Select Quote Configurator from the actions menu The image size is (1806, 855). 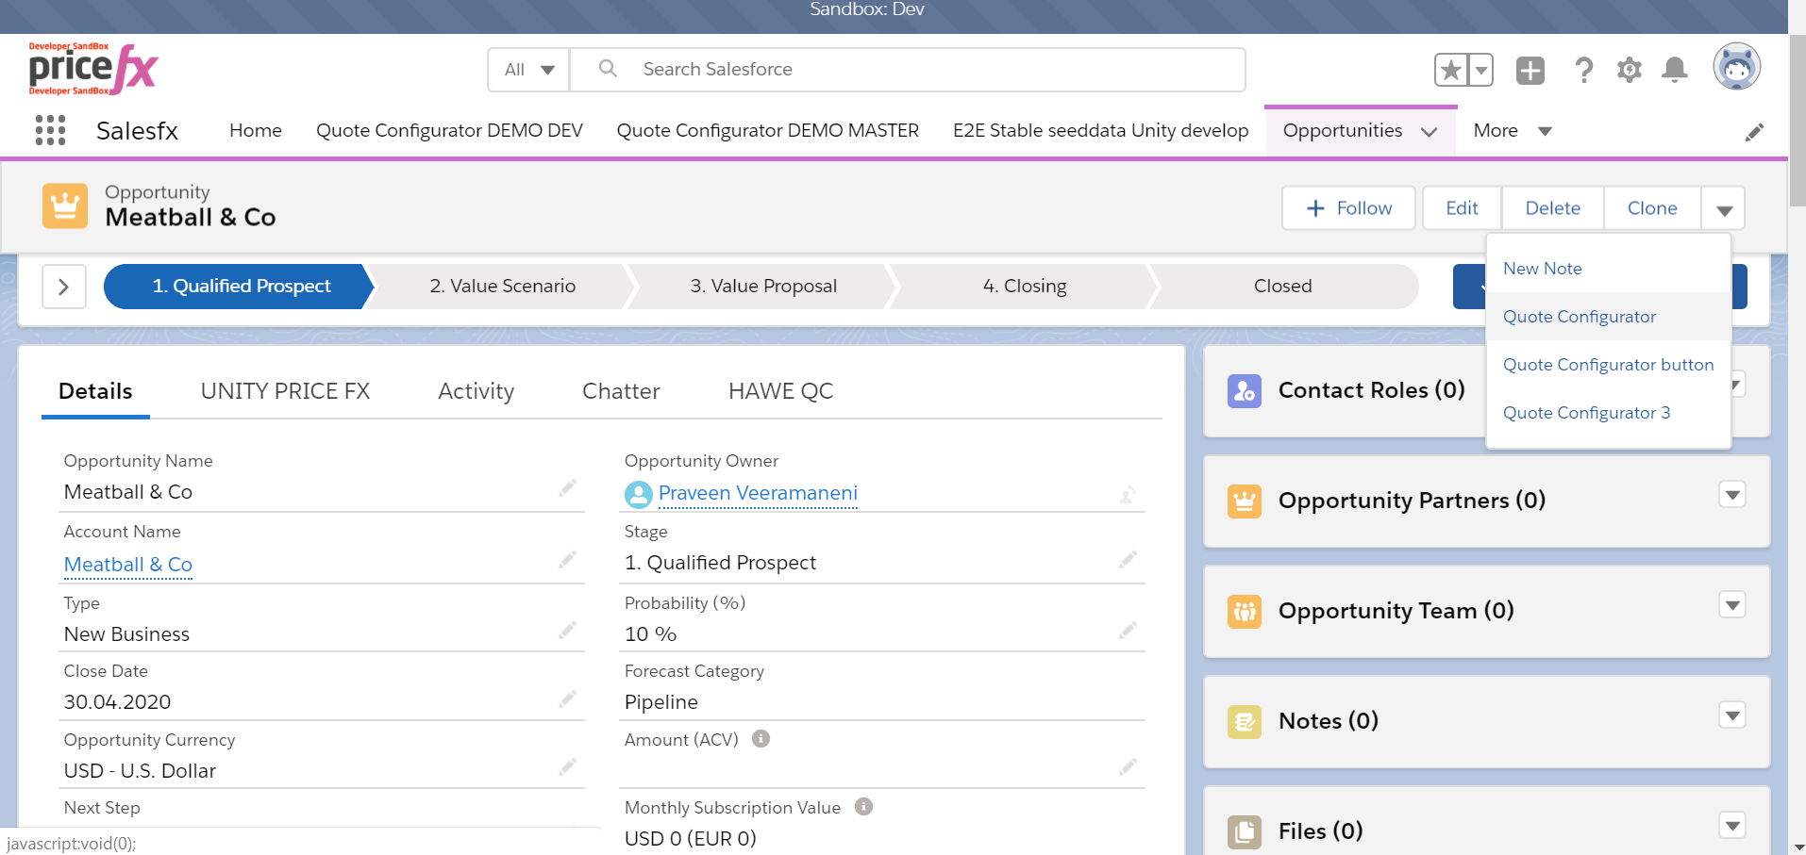[x=1579, y=317]
